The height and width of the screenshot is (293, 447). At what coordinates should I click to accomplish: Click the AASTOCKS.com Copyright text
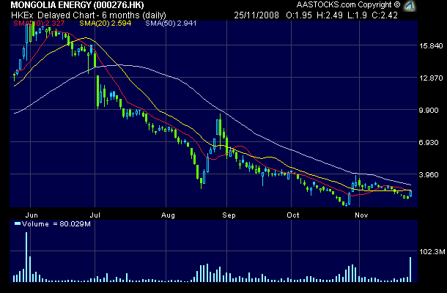[x=348, y=5]
